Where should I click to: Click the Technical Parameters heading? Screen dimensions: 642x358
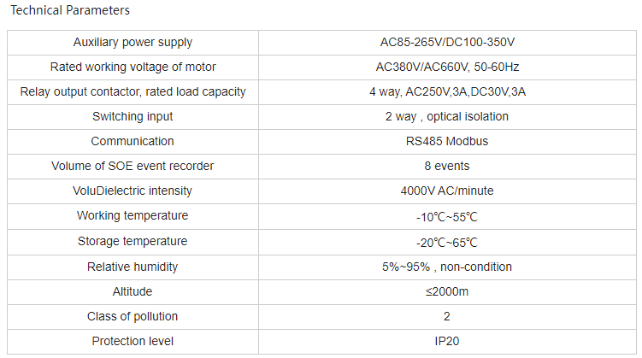coord(70,10)
